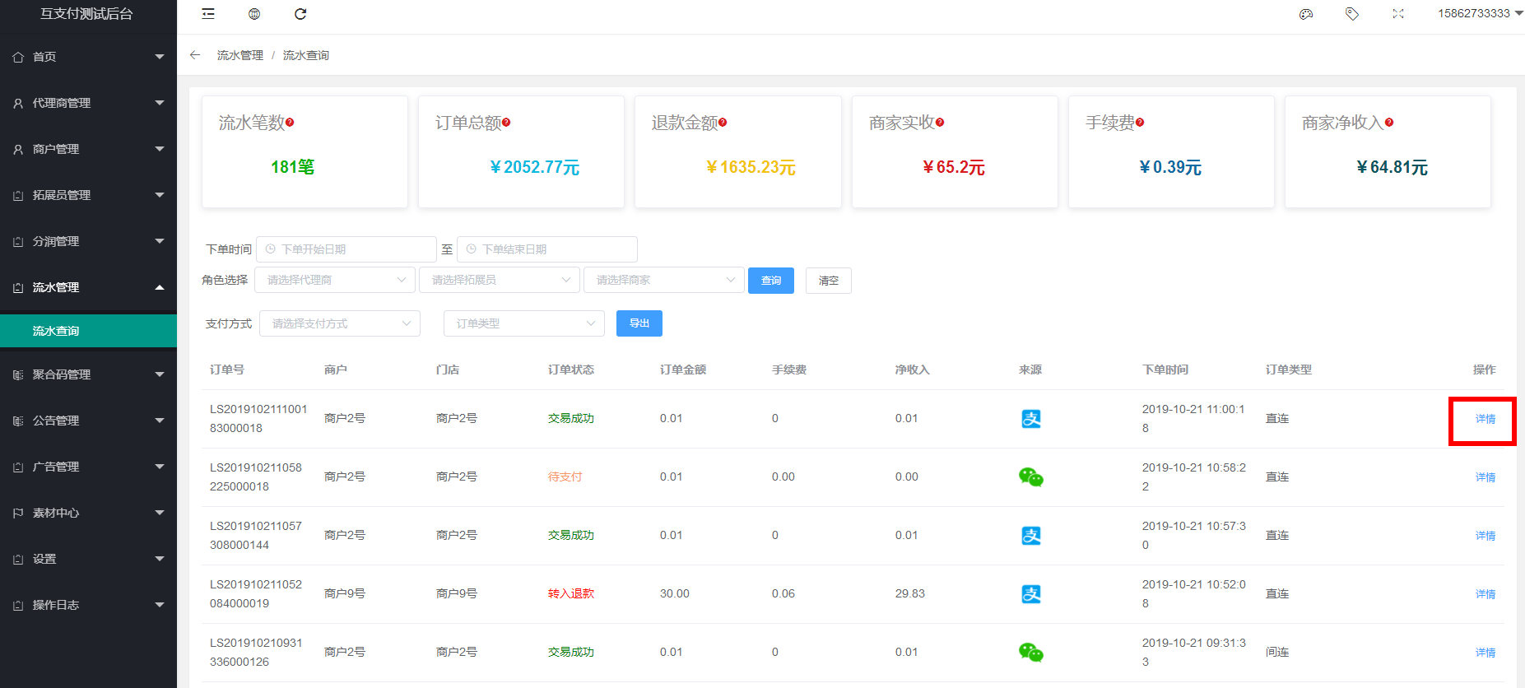This screenshot has width=1525, height=688.
Task: Click the 转入退款 status text
Action: click(x=571, y=594)
